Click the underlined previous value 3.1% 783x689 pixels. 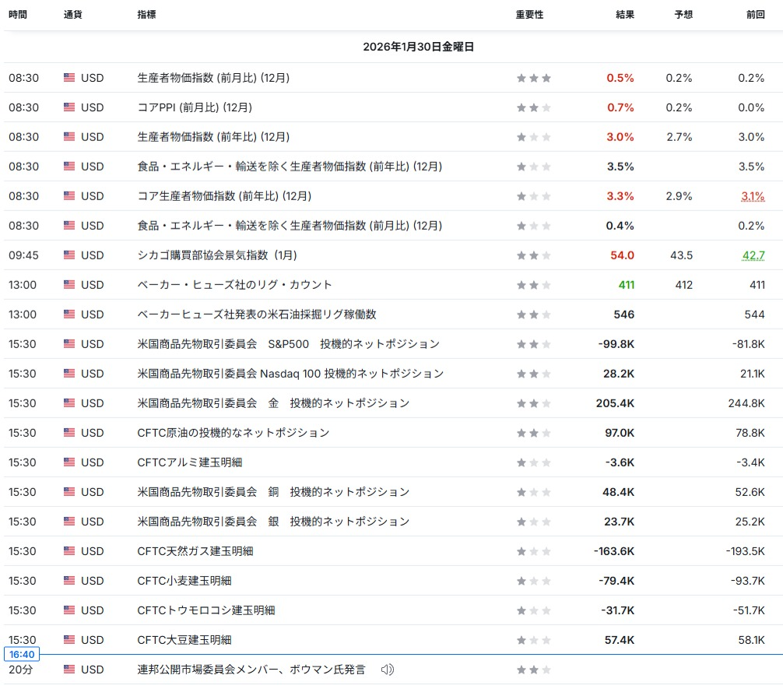[752, 196]
